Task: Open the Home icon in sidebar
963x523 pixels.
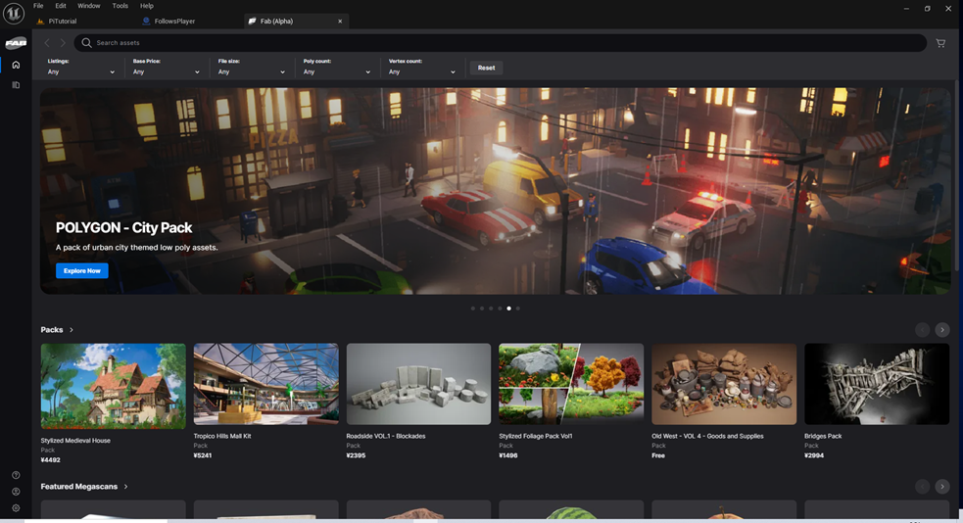Action: tap(16, 65)
